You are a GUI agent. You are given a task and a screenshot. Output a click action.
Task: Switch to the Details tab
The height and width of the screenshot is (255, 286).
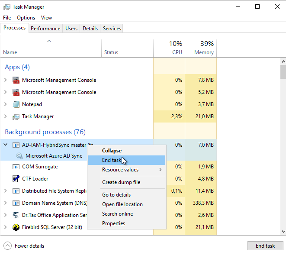click(90, 29)
